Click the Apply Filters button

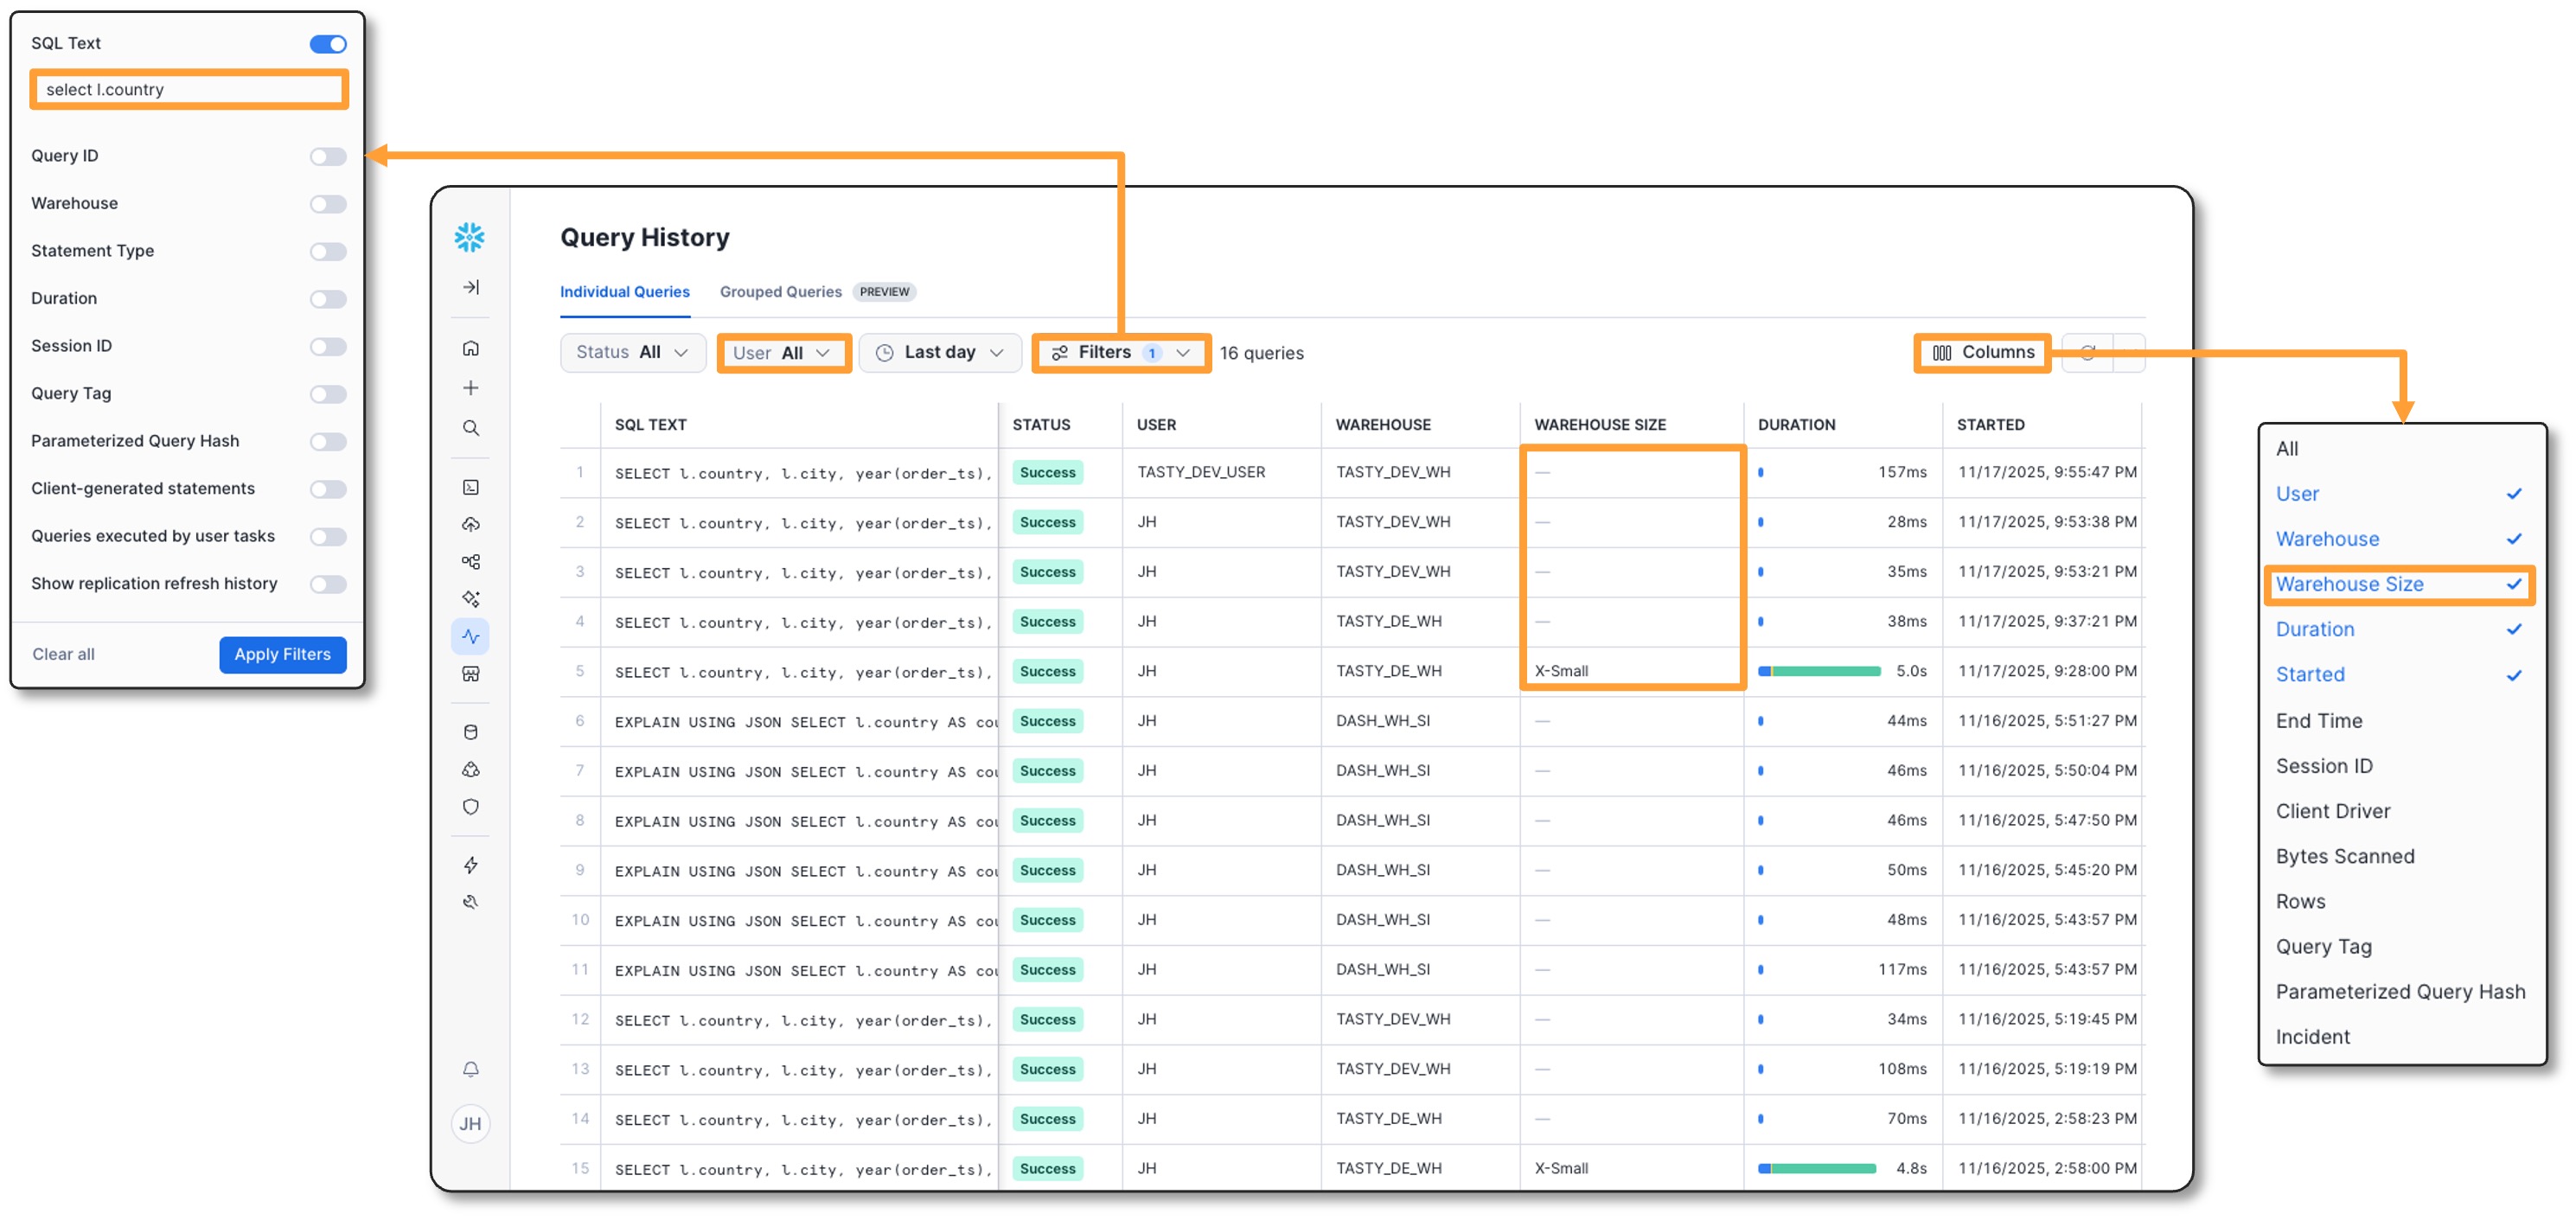pos(282,654)
